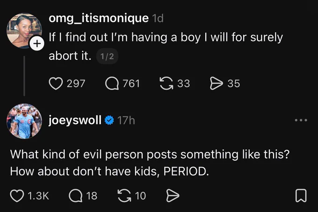Open three-dot menu on joeyswoll's reply

301,120
